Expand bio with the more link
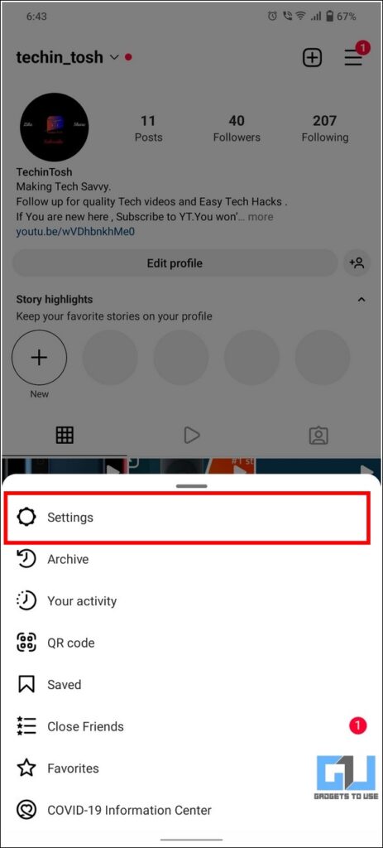 (261, 217)
